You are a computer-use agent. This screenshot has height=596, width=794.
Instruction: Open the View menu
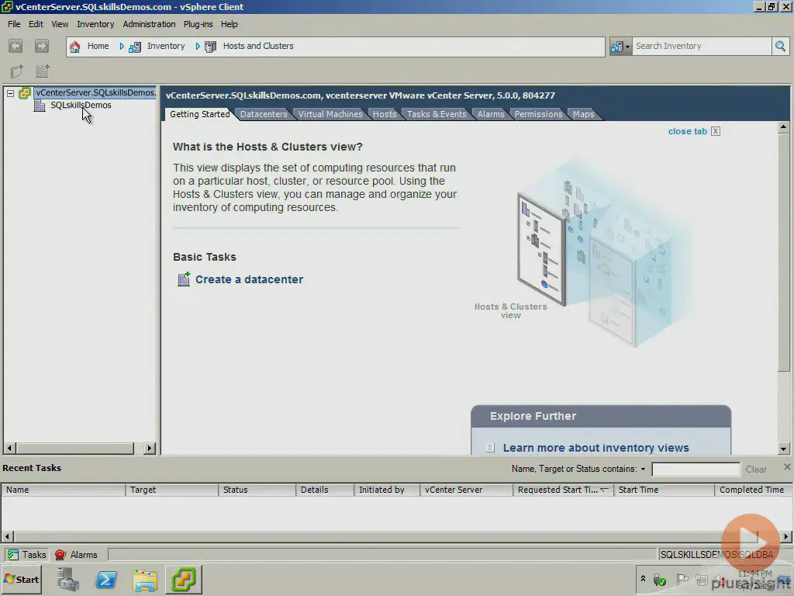(x=60, y=24)
